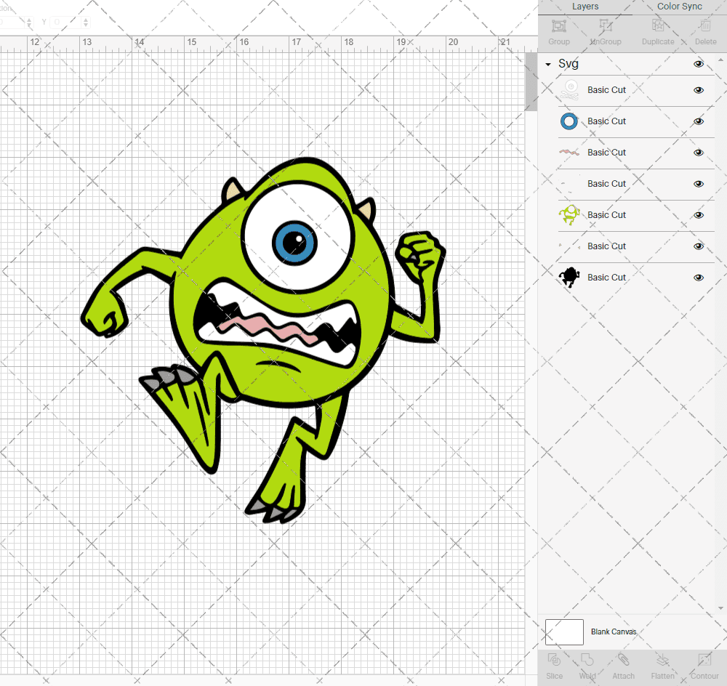Click the Svg group name
The image size is (727, 686).
click(x=569, y=63)
